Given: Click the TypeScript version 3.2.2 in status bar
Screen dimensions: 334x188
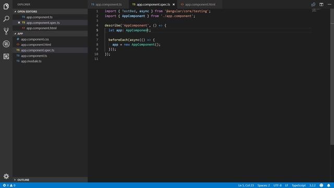Looking at the screenshot, I should click(x=313, y=185).
